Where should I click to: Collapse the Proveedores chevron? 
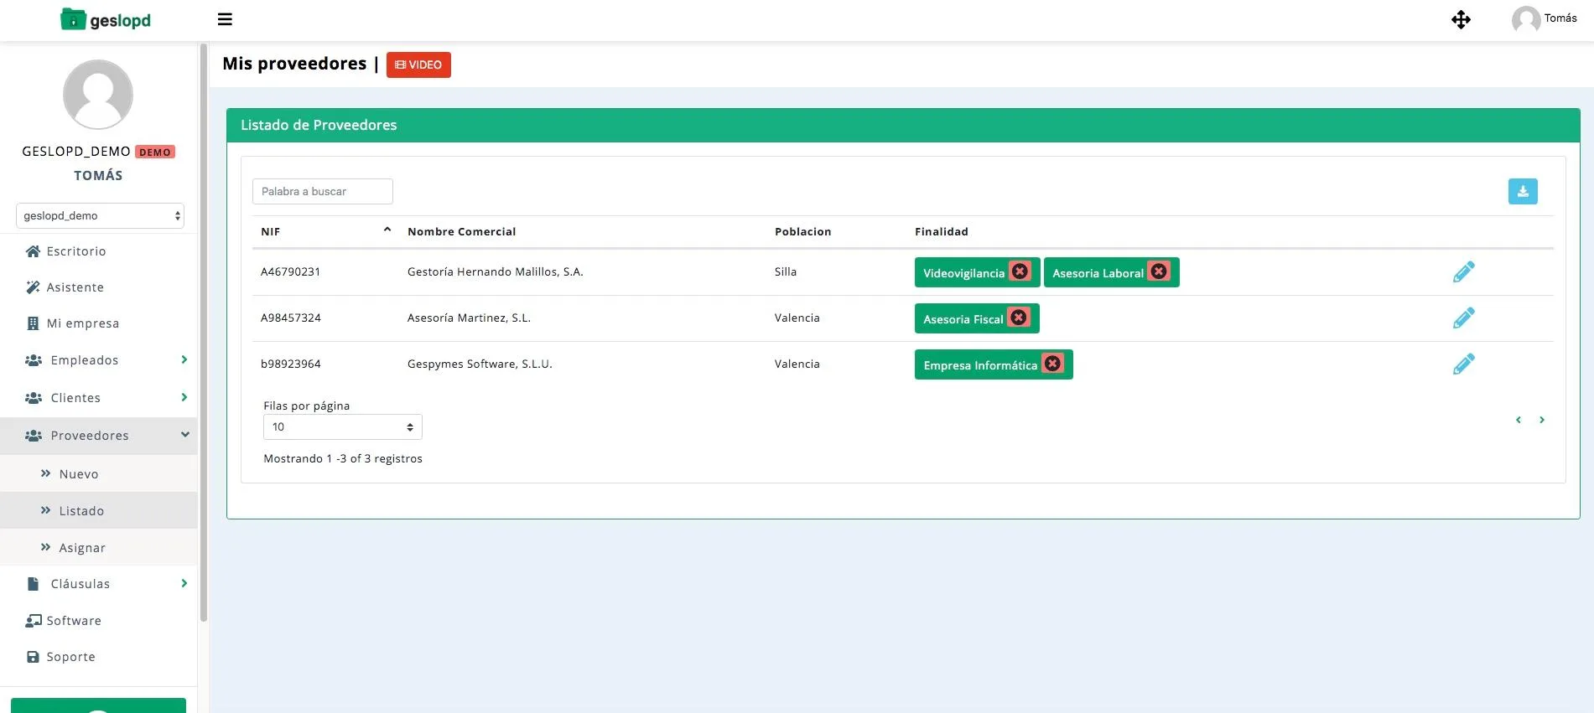(185, 434)
